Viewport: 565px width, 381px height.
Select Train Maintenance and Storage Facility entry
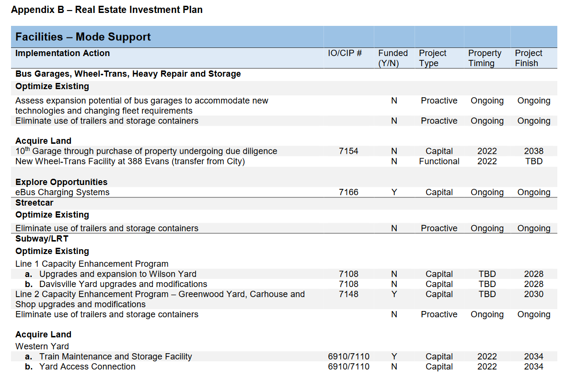point(115,357)
